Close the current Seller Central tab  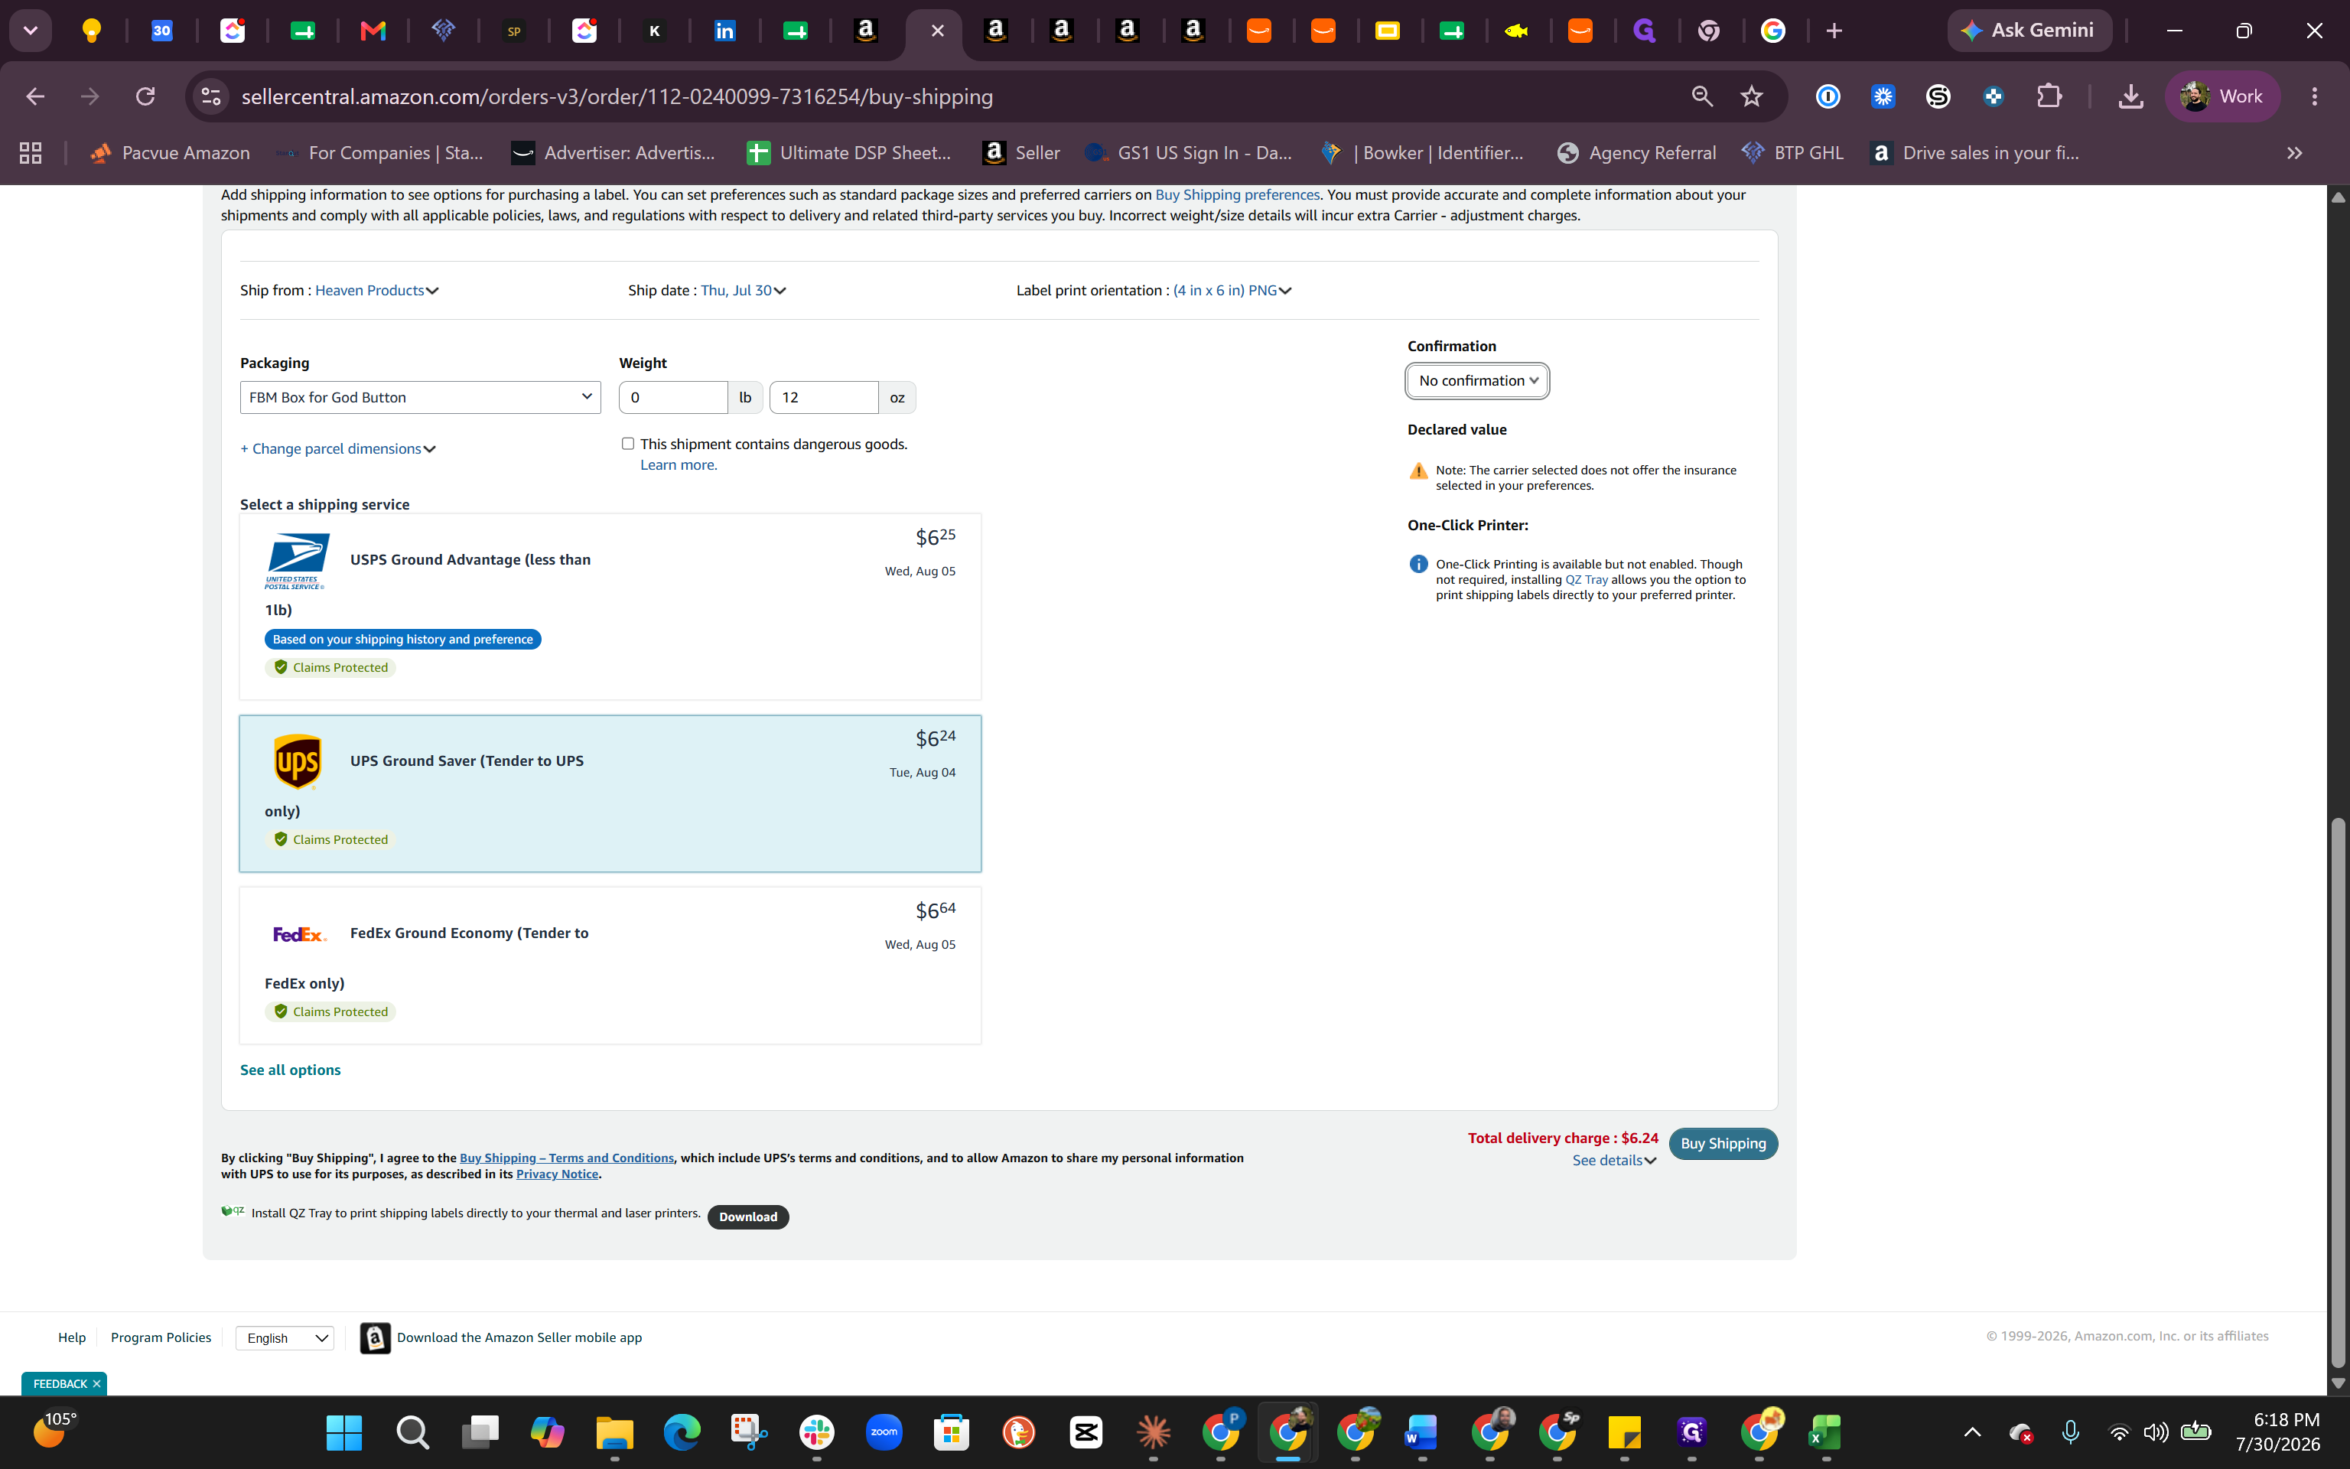coord(937,31)
